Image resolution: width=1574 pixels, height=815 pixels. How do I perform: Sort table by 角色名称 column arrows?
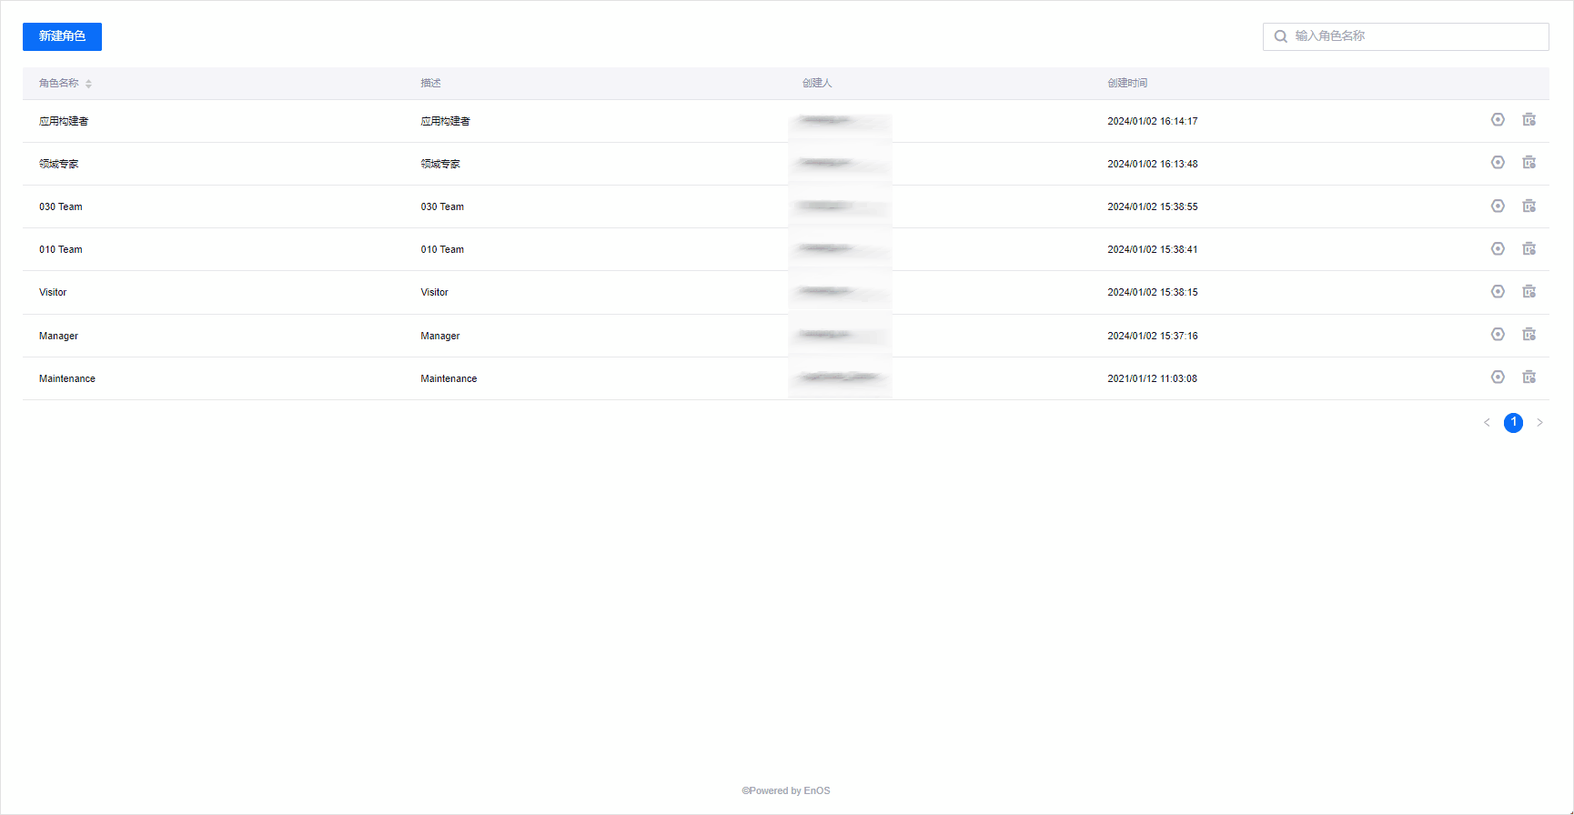pos(88,84)
